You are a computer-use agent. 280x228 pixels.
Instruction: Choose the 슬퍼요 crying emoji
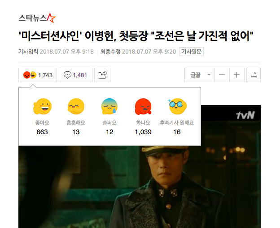coord(109,106)
